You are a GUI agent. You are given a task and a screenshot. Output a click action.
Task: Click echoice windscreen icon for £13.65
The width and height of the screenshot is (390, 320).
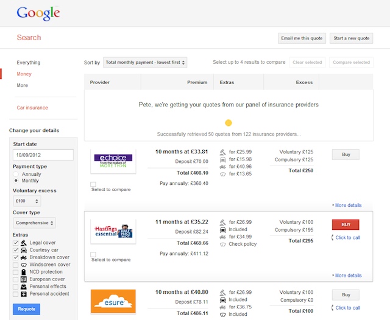pyautogui.click(x=222, y=174)
